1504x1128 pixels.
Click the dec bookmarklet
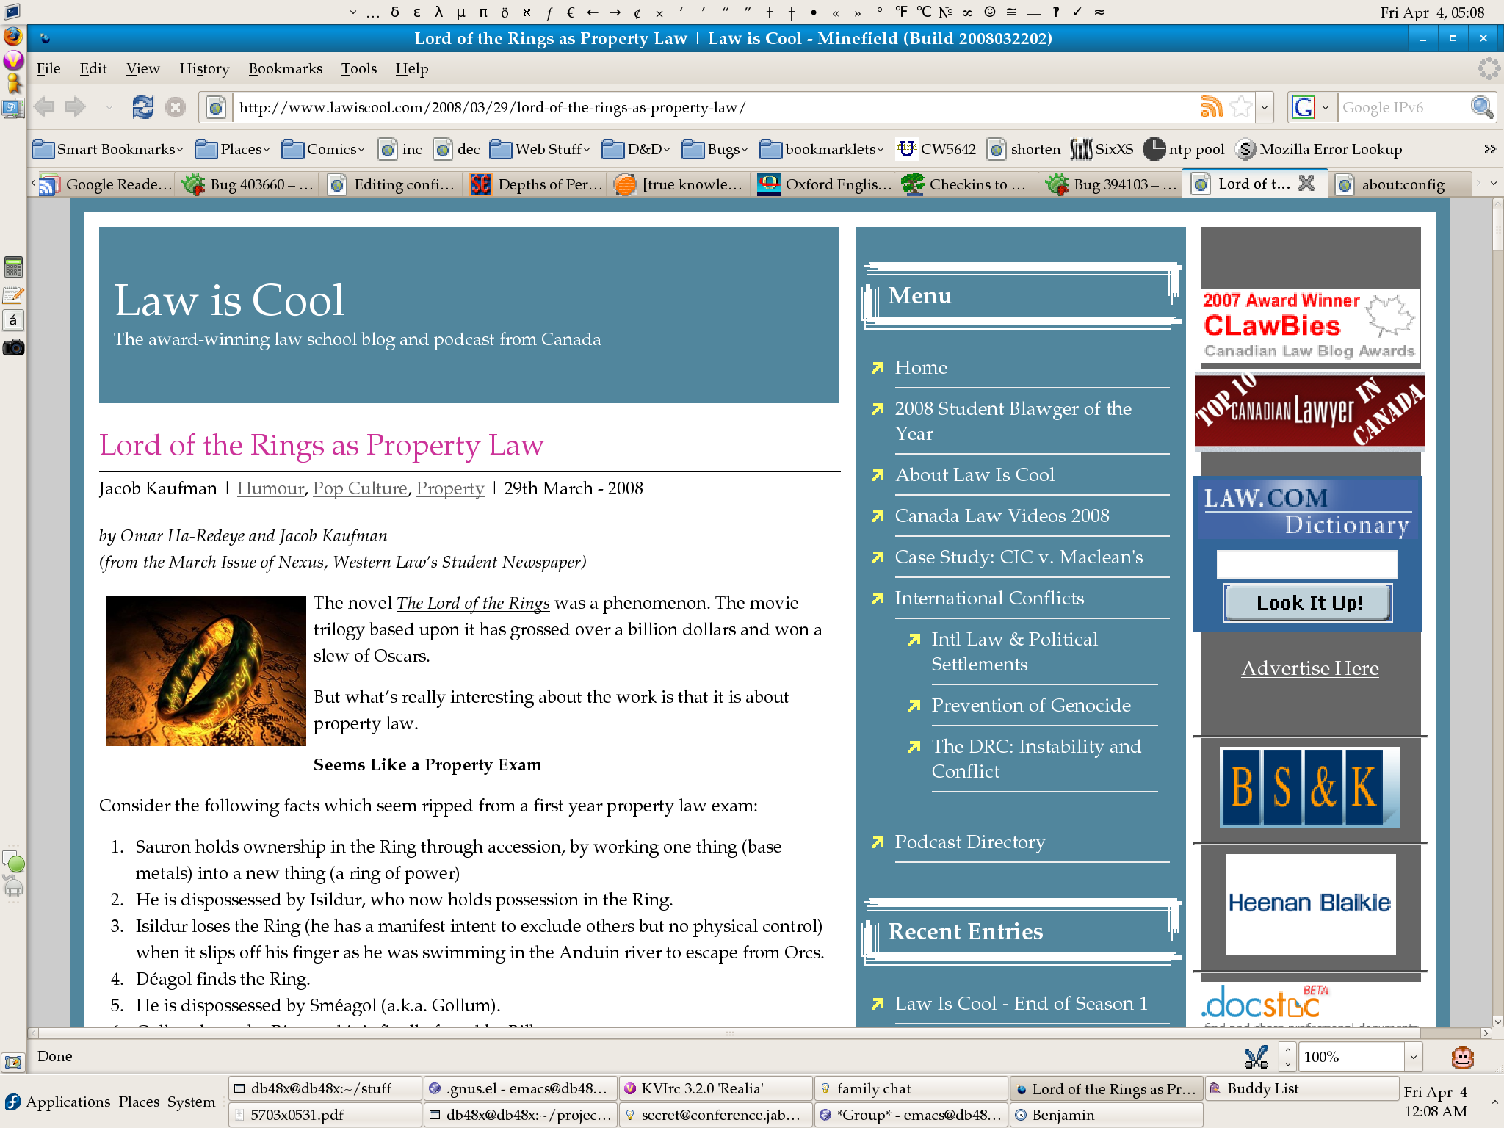[x=457, y=149]
